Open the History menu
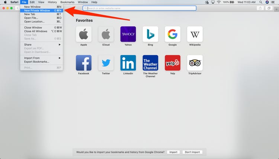The width and height of the screenshot is (279, 159). click(x=52, y=2)
